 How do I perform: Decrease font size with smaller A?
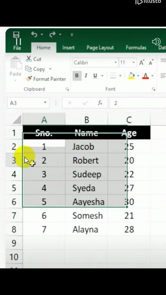[151, 63]
